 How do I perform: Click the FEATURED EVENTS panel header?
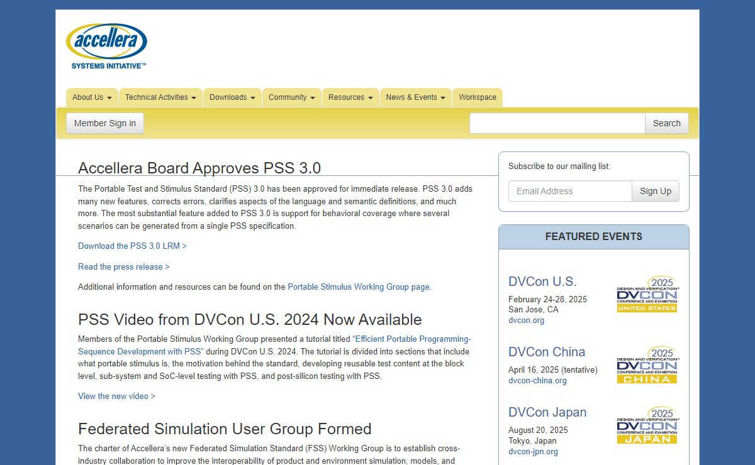594,237
